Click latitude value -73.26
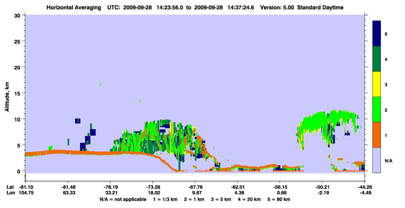 pos(152,187)
